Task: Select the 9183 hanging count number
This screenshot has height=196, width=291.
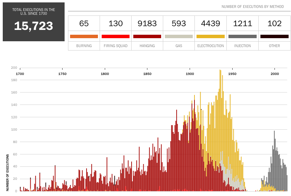Action: 147,23
